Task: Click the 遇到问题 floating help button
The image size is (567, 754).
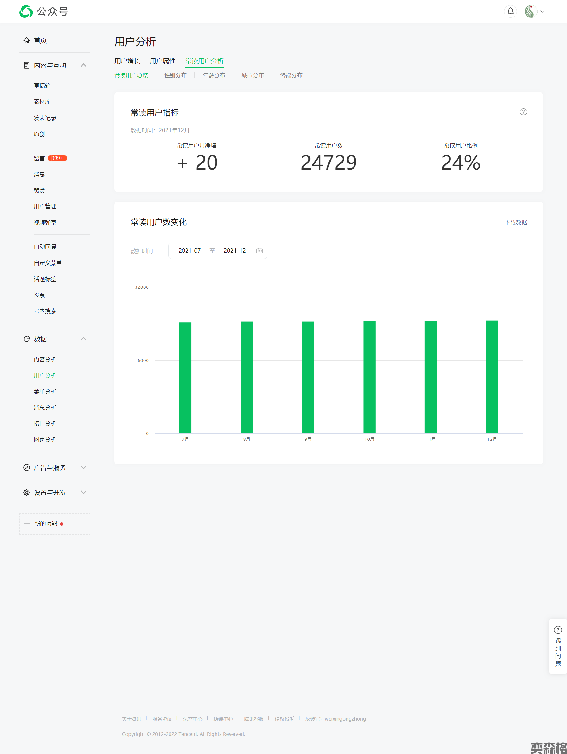Action: click(558, 646)
